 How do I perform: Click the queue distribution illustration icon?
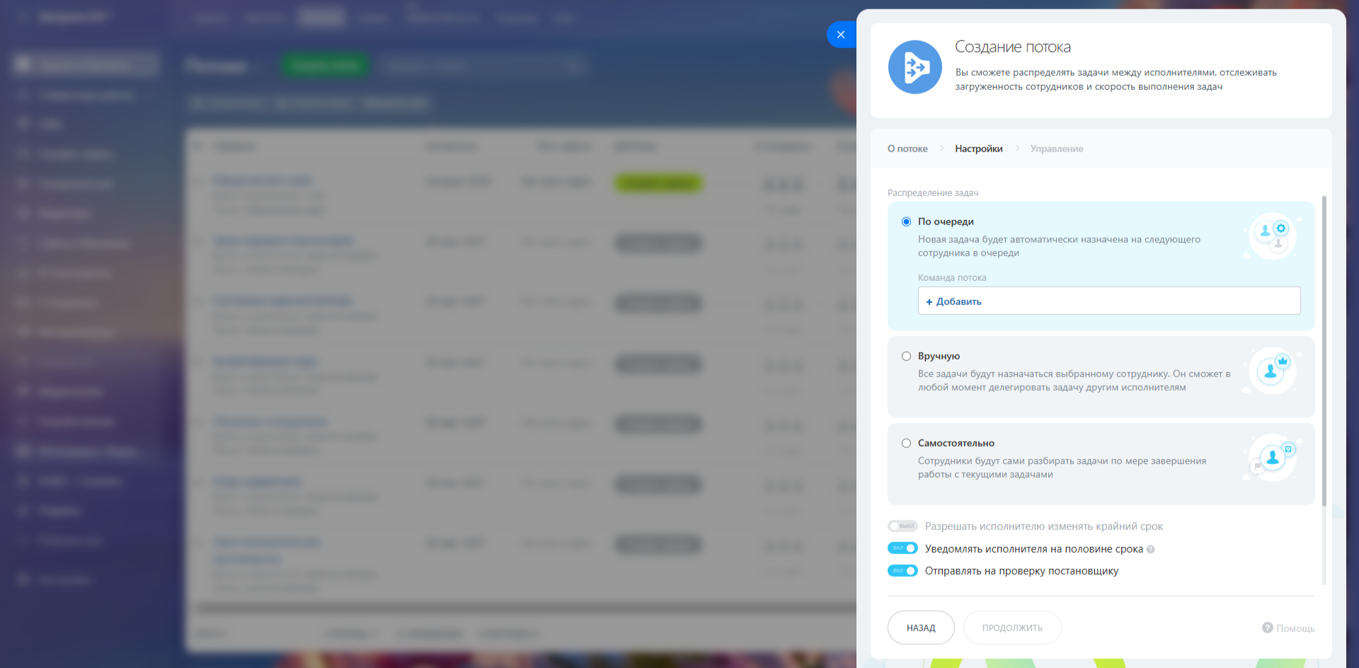[1272, 236]
